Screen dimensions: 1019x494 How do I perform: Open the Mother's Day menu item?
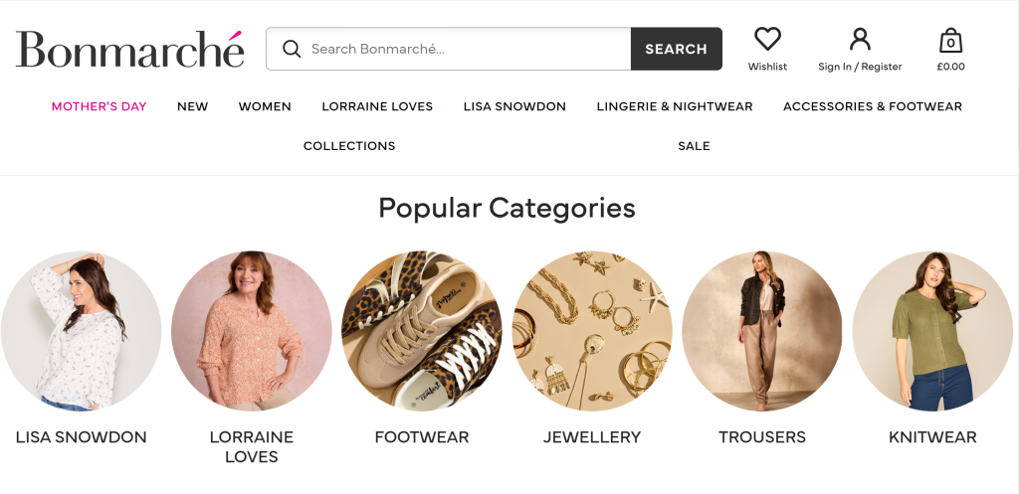click(99, 106)
